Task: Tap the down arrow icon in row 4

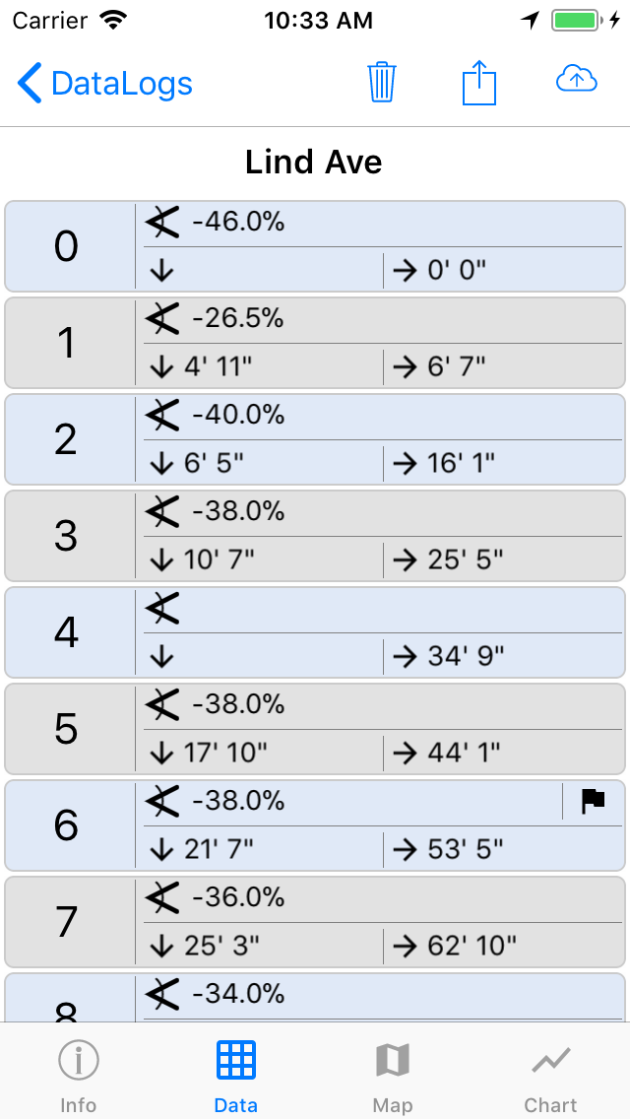Action: [161, 657]
